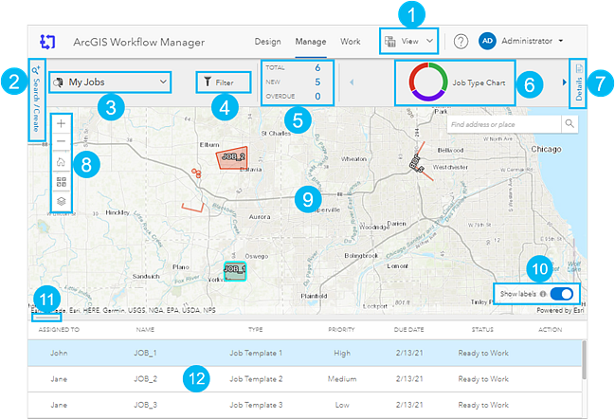This screenshot has height=419, width=615.
Task: Click the NEW job count 5
Action: pyautogui.click(x=317, y=82)
